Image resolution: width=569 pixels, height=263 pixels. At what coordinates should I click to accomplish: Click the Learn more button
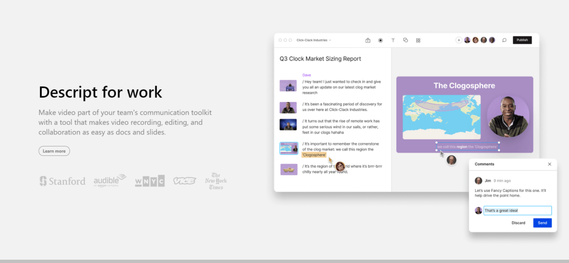click(54, 151)
